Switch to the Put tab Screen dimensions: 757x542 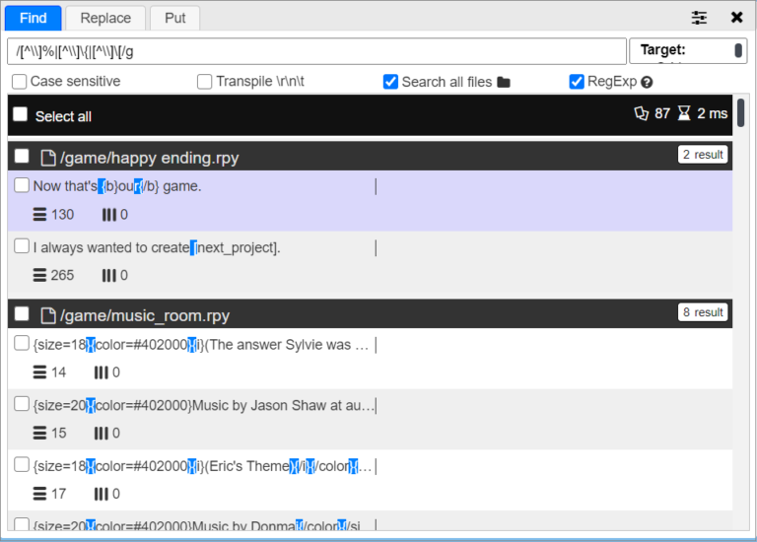coord(174,18)
